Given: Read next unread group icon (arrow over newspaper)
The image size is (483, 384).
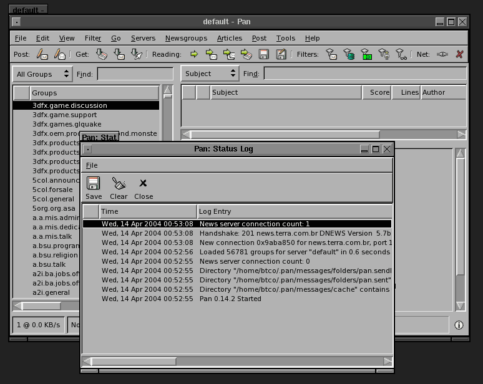Looking at the screenshot, I should pos(246,54).
